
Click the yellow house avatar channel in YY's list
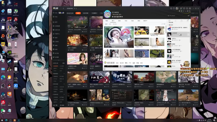tap(178, 62)
